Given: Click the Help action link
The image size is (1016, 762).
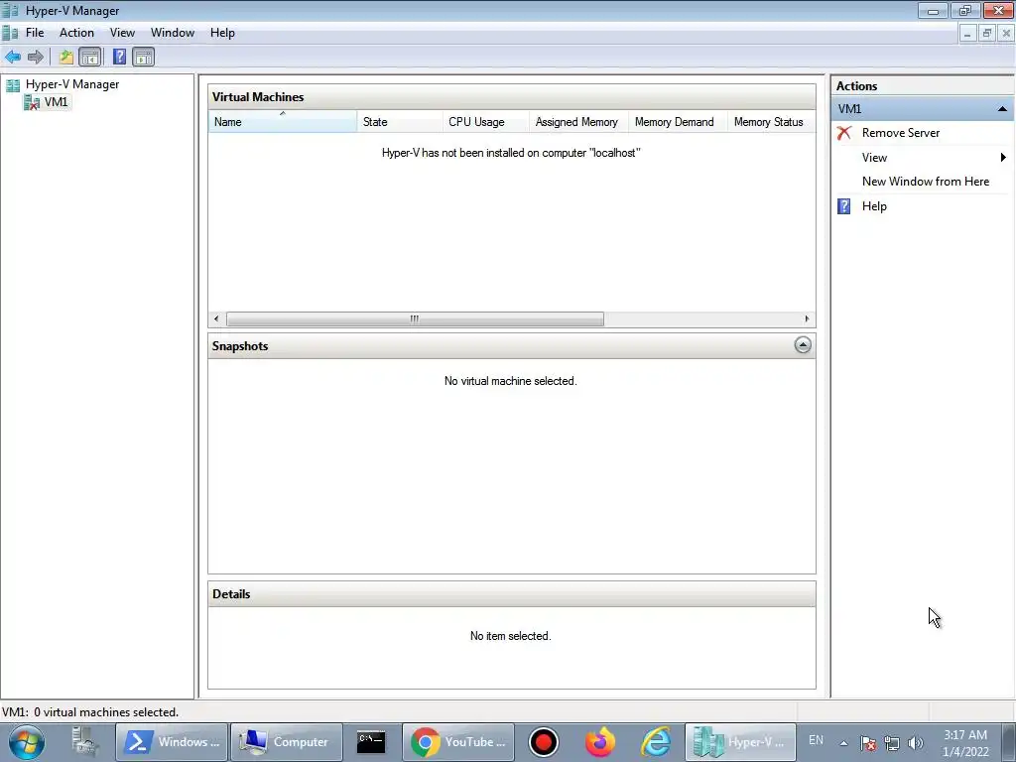Looking at the screenshot, I should coord(874,206).
